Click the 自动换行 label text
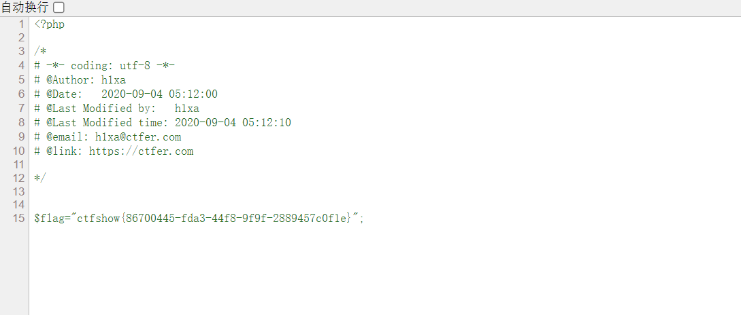 click(25, 7)
